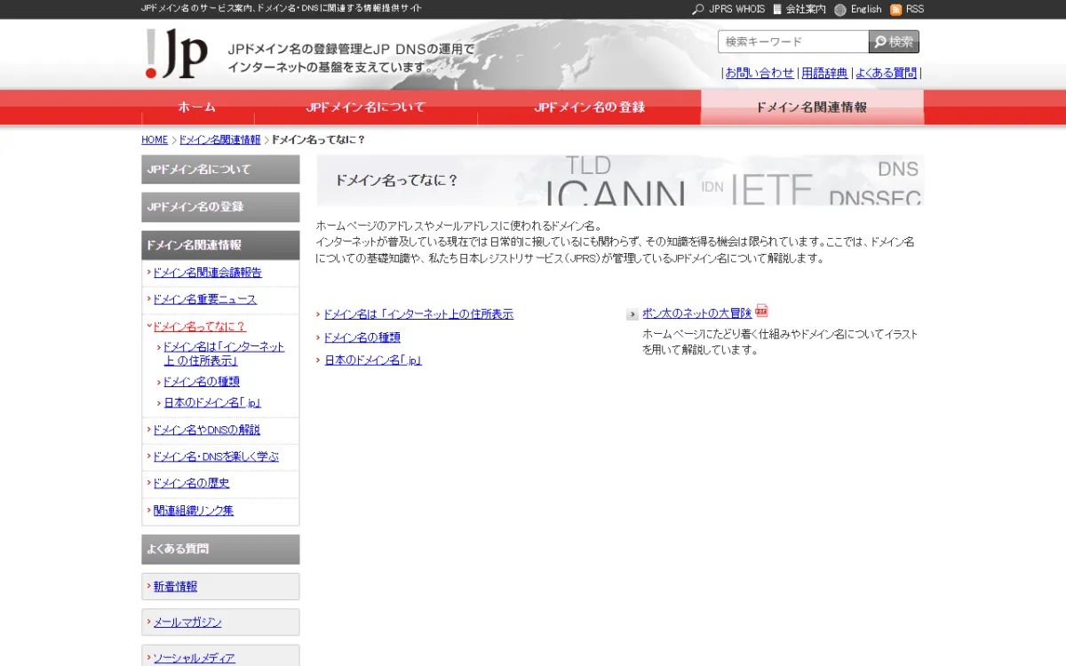
Task: Expand sidebar item ドメイン名やDNSの解説
Action: click(x=206, y=430)
